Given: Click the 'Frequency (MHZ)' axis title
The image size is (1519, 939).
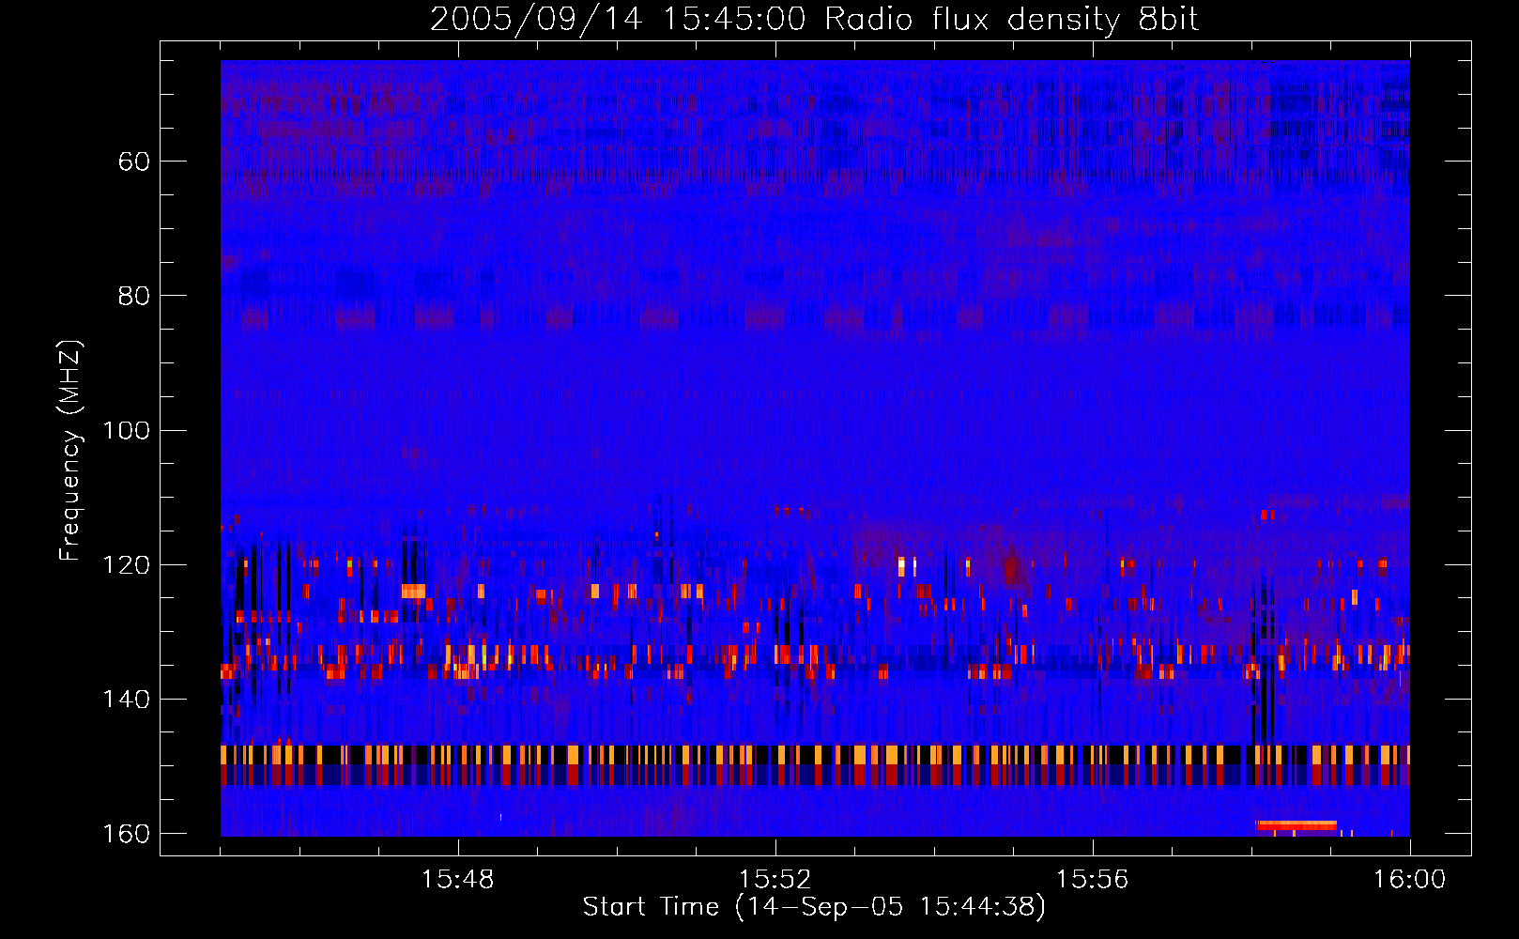Looking at the screenshot, I should [x=70, y=451].
